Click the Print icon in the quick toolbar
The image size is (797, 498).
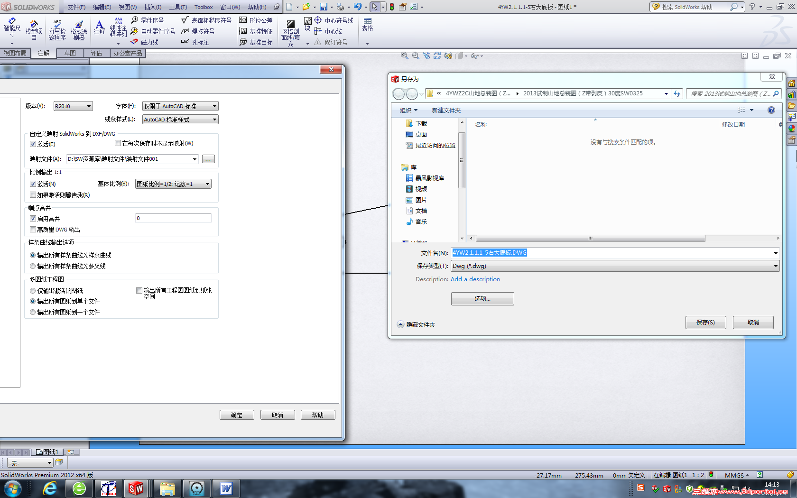[340, 7]
